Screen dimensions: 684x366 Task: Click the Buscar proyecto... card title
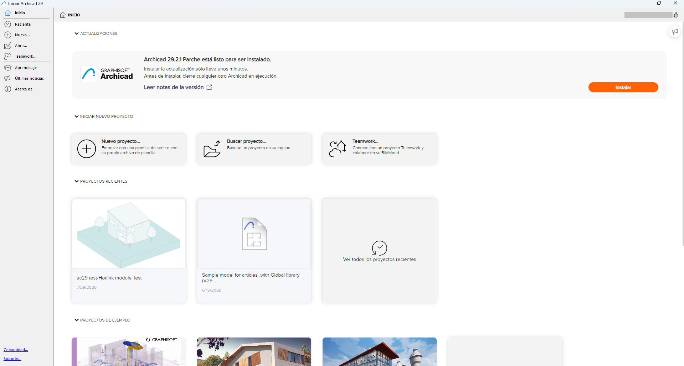pos(246,141)
